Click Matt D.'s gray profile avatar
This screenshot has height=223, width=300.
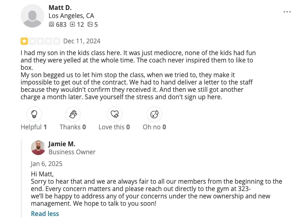tap(32, 16)
